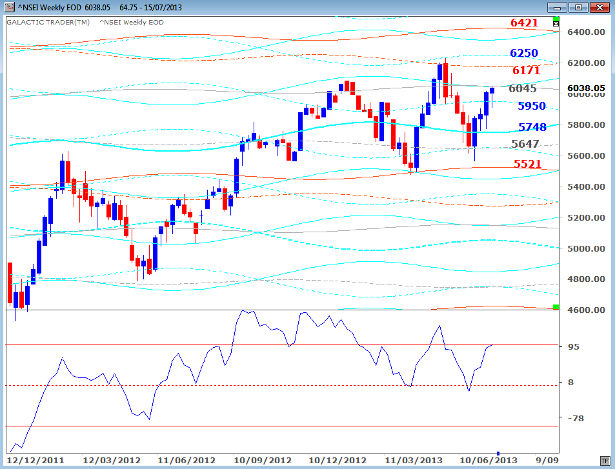Image resolution: width=615 pixels, height=469 pixels.
Task: Click the blue 6250 level label
Action: [523, 52]
